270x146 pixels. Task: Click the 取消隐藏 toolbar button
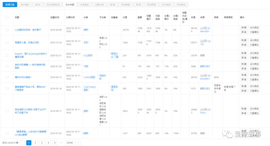125,5
